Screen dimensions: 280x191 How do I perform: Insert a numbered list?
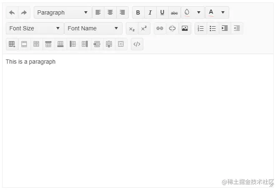201,28
